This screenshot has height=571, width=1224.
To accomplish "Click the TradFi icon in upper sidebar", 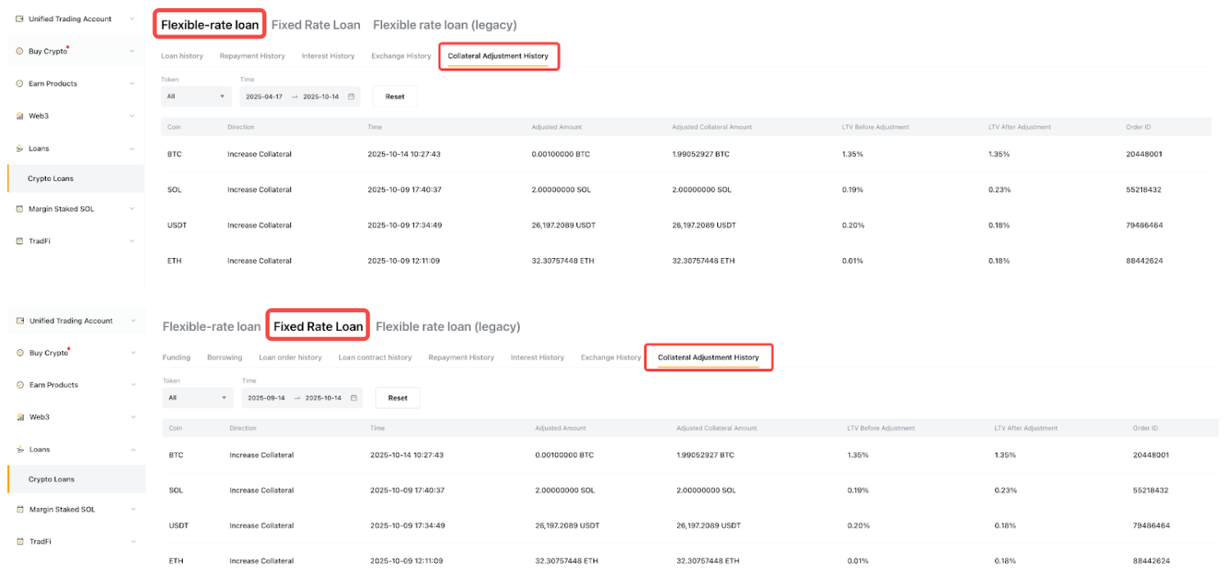I will click(20, 241).
